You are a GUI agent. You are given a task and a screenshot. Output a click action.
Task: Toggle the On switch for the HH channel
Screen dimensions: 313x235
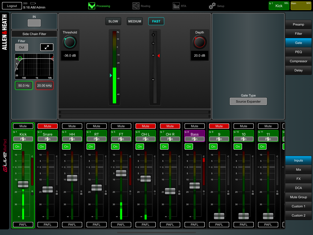66,147
